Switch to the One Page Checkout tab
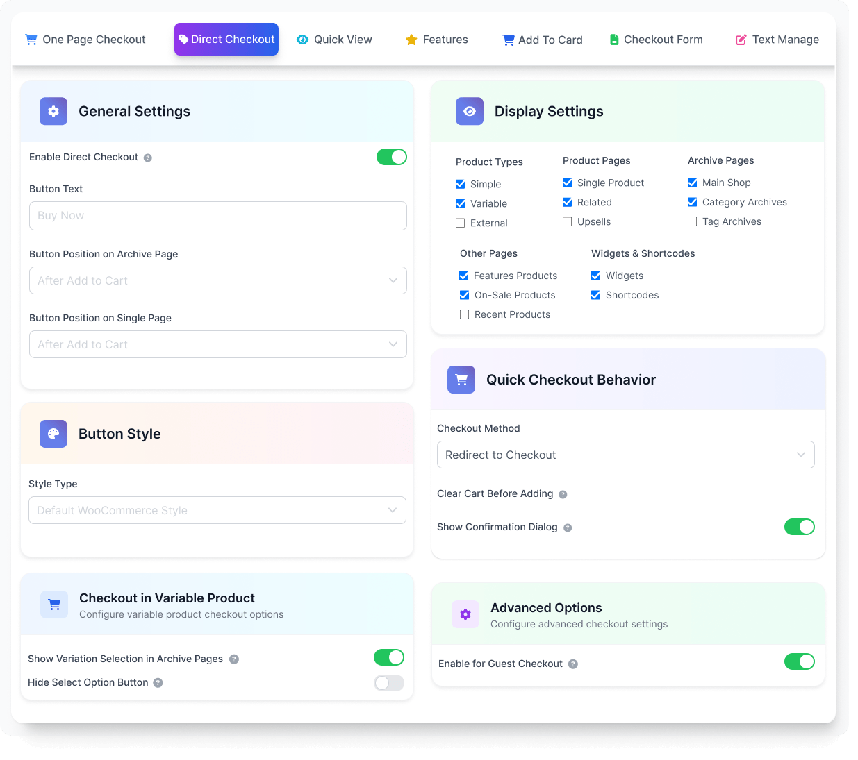 (x=85, y=40)
